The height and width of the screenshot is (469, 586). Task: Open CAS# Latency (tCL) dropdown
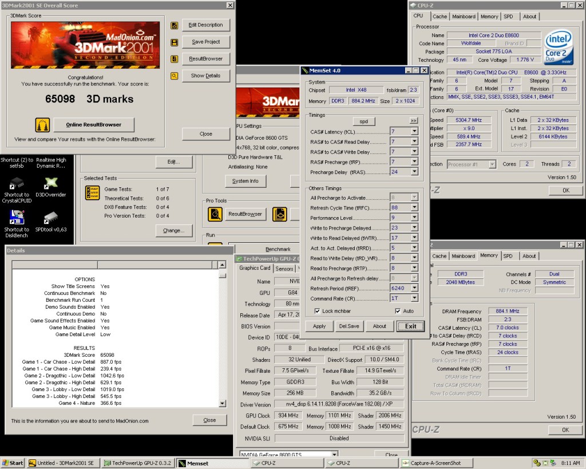[414, 131]
